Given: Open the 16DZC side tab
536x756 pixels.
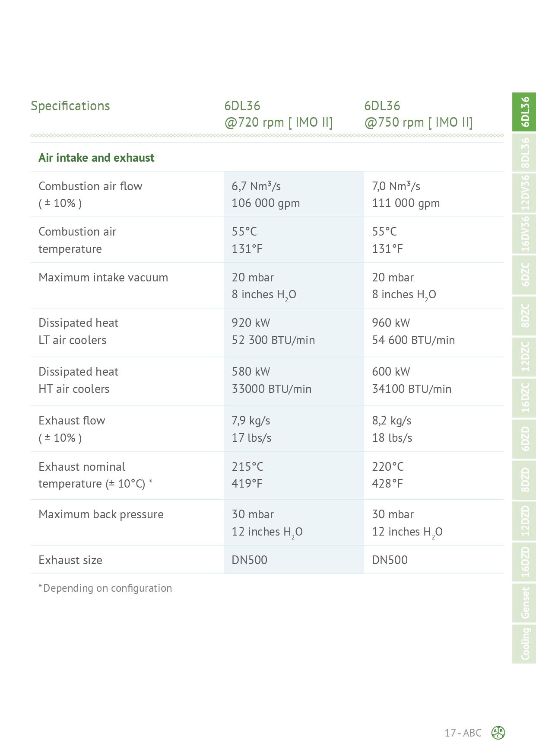Looking at the screenshot, I should click(524, 398).
